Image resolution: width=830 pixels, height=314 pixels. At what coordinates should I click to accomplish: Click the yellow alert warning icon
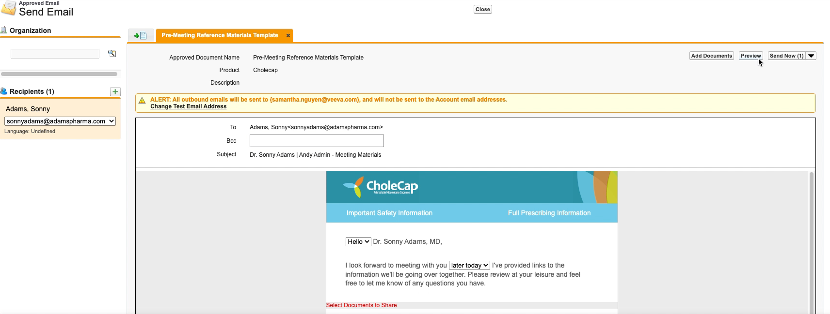tap(142, 101)
